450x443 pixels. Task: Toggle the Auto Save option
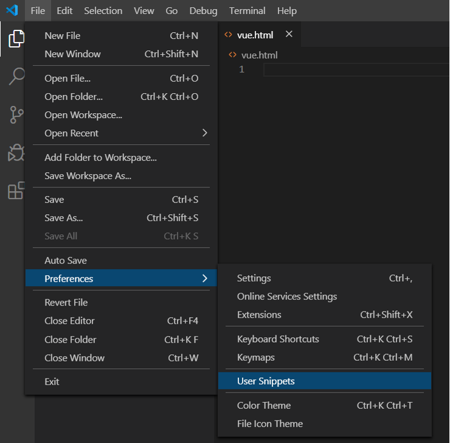[66, 260]
